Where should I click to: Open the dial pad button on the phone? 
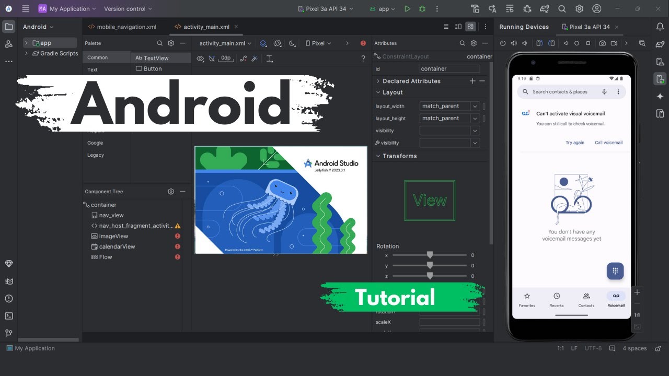click(x=615, y=271)
